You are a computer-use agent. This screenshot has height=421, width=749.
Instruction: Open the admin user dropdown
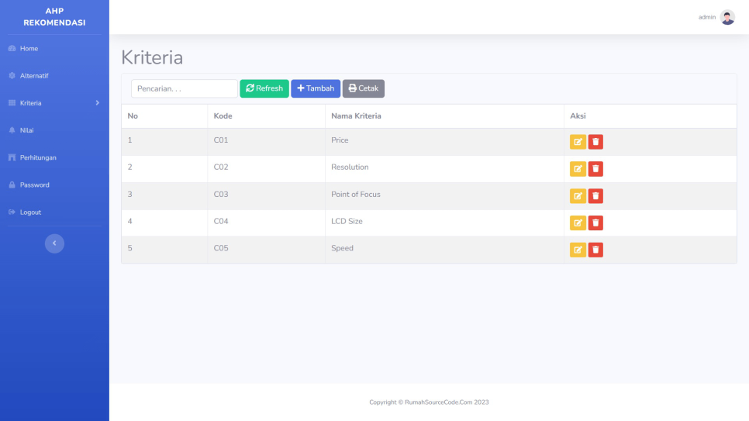(x=706, y=17)
